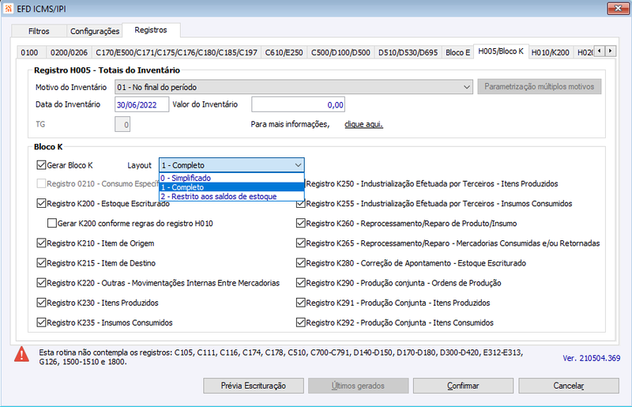Toggle Registro K220 Outras Movimentações Internas
632x407 pixels.
41,283
